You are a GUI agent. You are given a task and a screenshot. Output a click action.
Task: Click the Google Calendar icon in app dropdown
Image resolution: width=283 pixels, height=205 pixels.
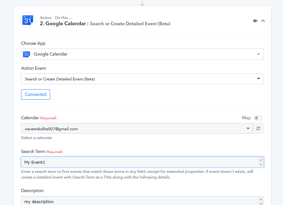(26, 54)
